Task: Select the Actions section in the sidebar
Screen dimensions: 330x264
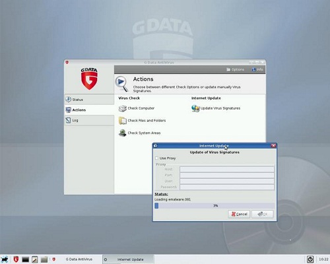Action: click(89, 110)
